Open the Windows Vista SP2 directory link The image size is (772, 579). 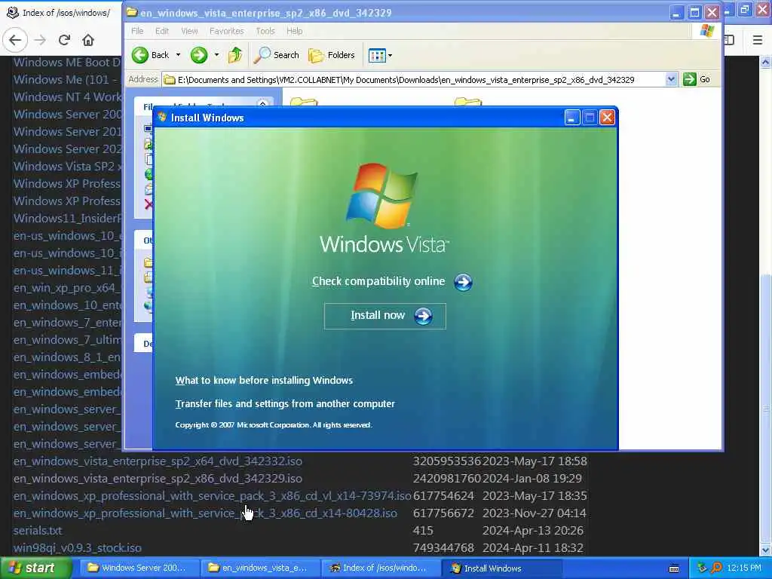67,167
